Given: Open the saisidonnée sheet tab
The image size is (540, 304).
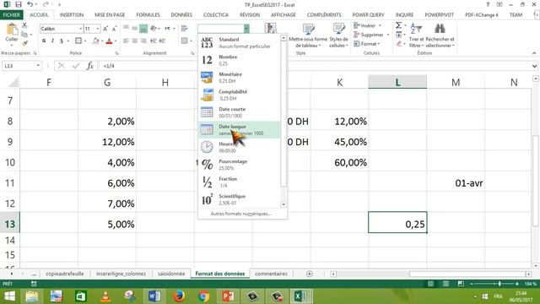Looking at the screenshot, I should pos(171,274).
